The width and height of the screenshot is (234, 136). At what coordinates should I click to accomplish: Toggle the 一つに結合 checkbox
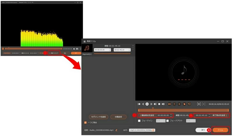coord(86,122)
